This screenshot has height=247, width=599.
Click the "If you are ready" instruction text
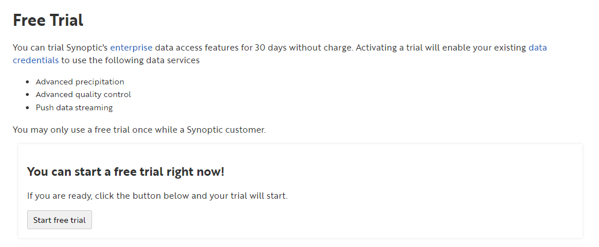[157, 196]
